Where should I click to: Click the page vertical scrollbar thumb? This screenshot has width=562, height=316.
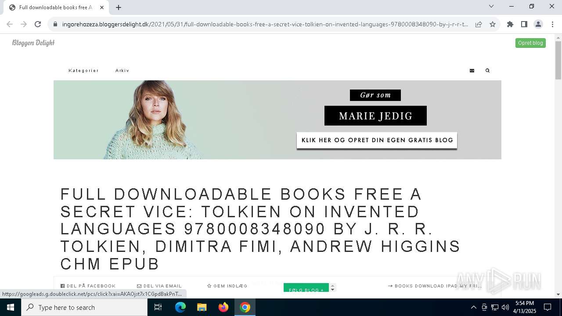click(558, 60)
